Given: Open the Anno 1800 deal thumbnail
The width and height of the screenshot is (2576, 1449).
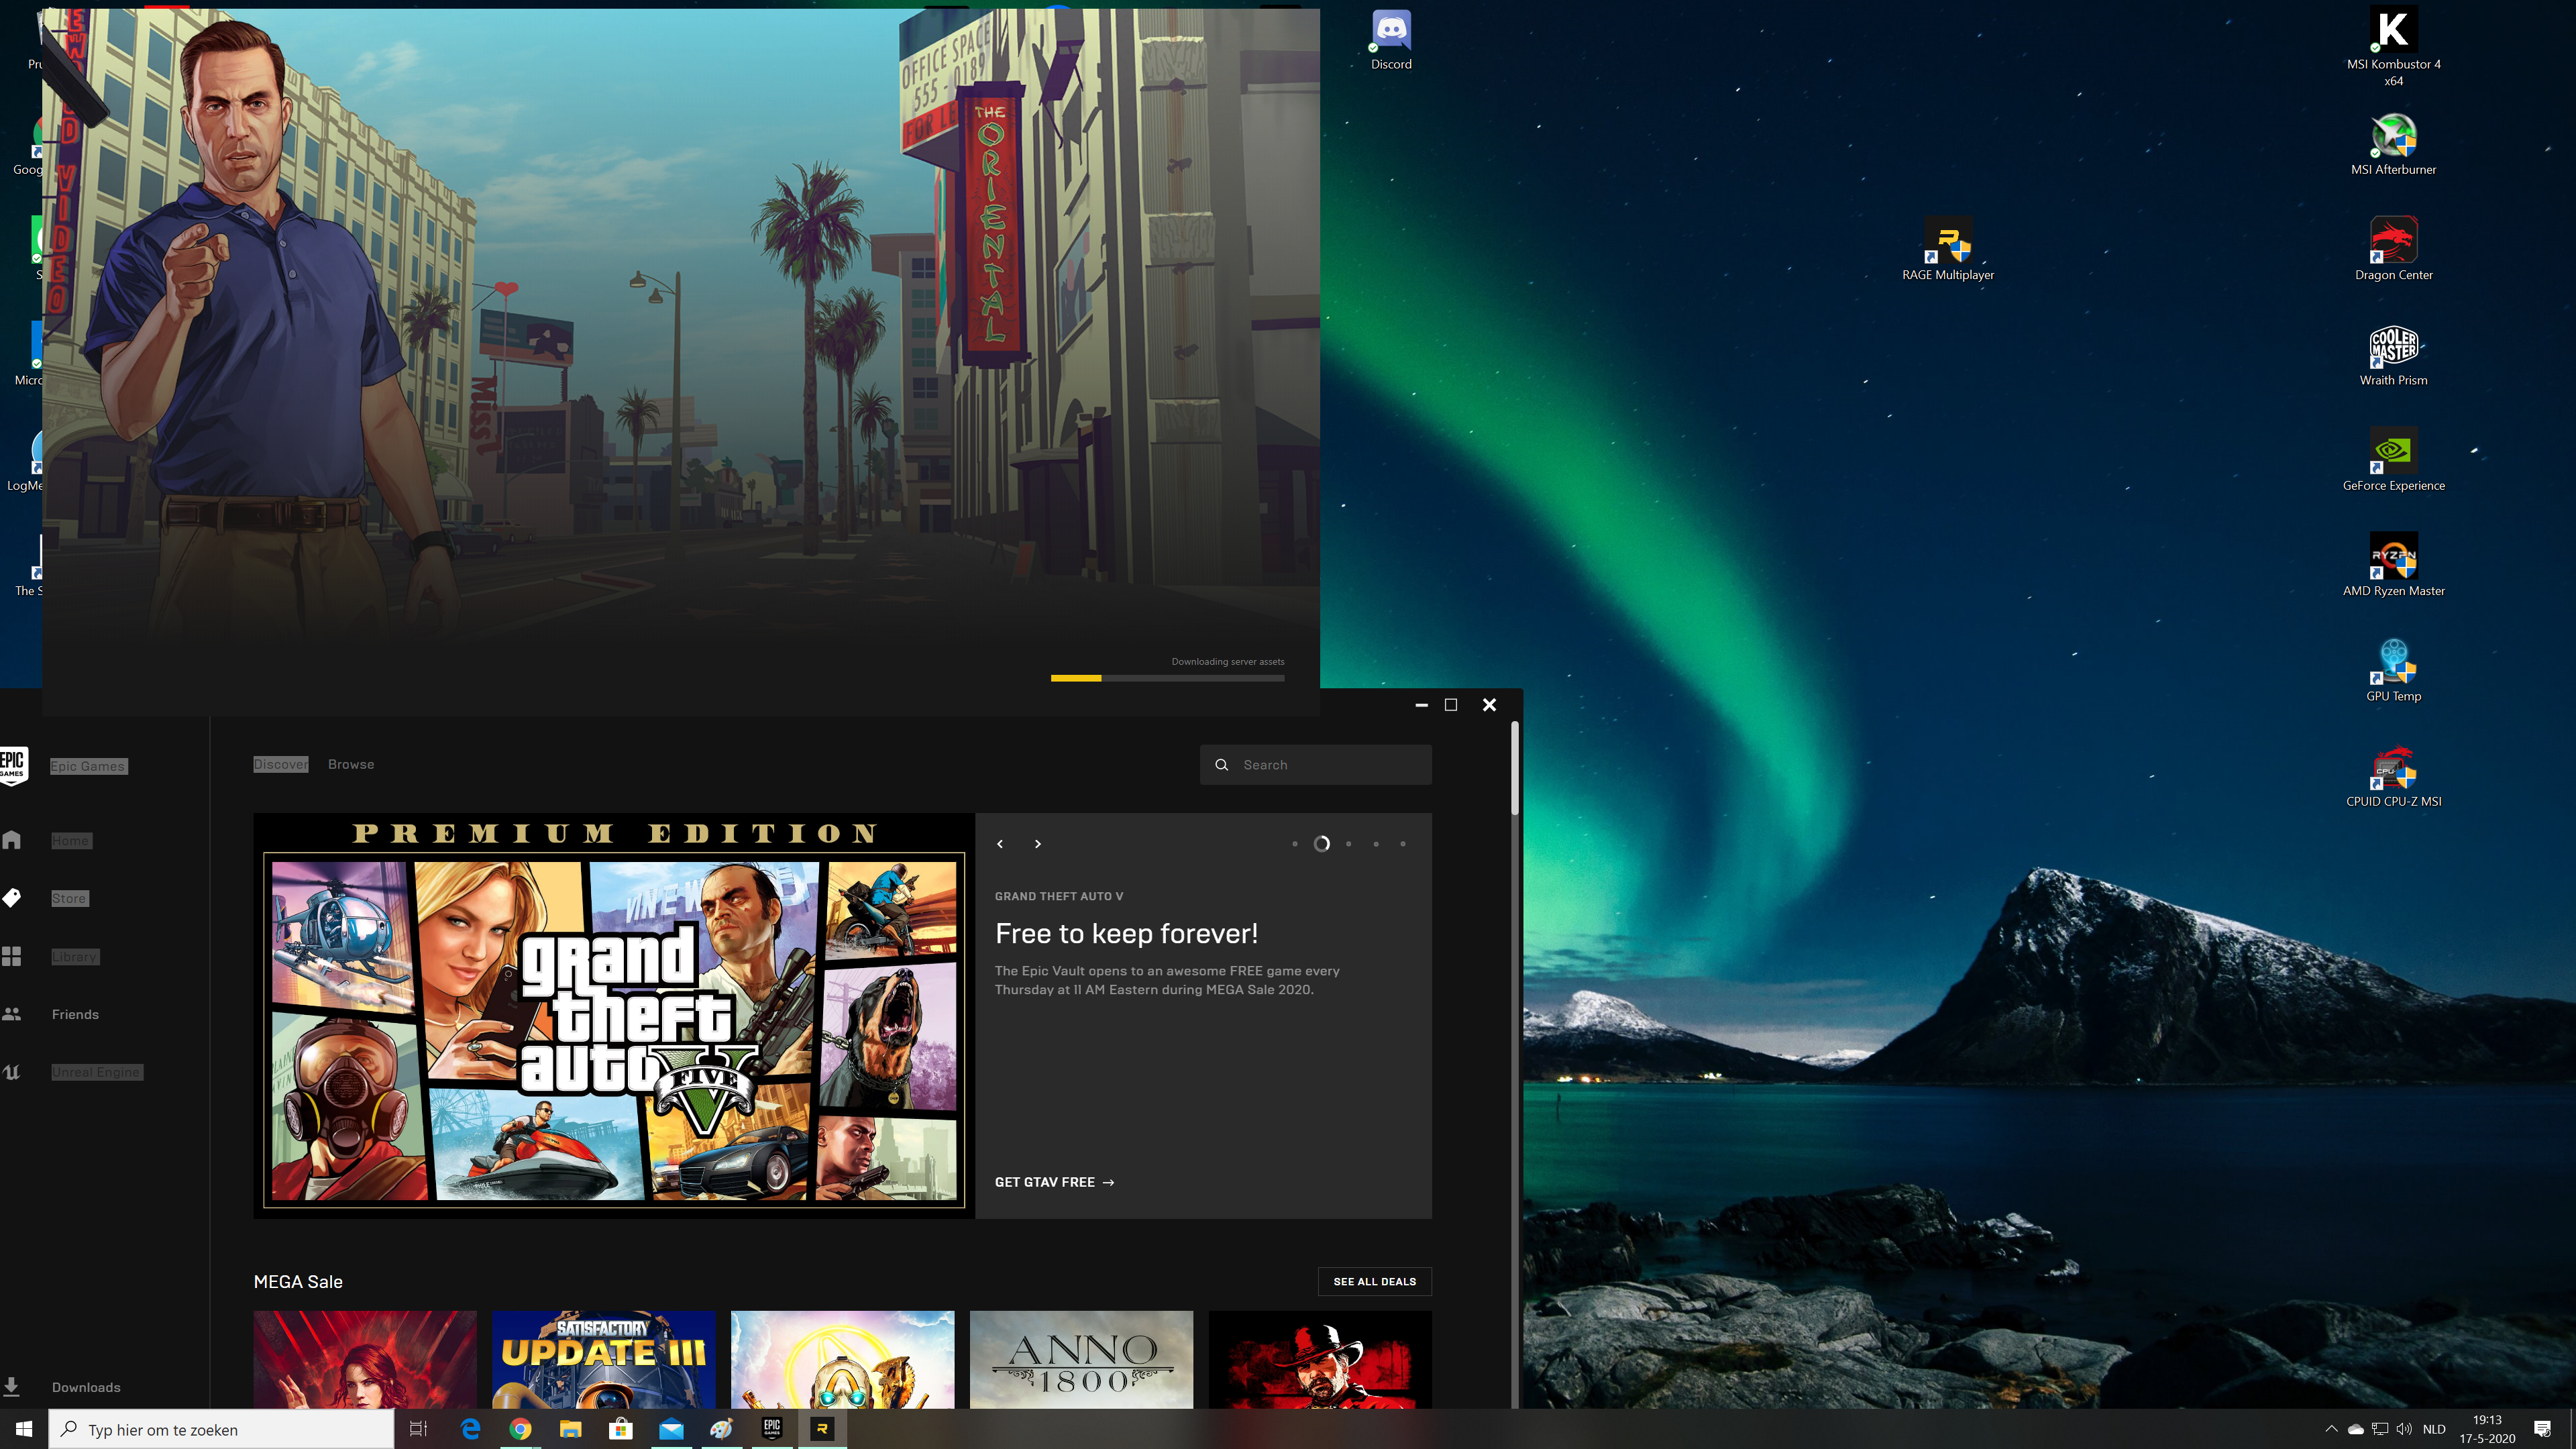Looking at the screenshot, I should [1081, 1360].
